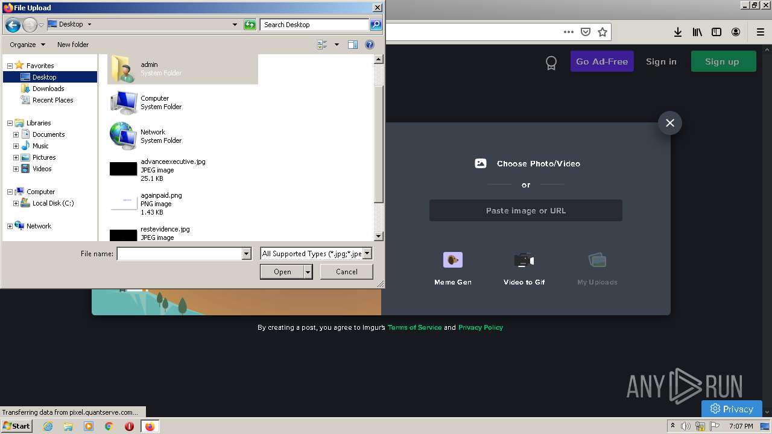Select Documents library

tap(48, 134)
